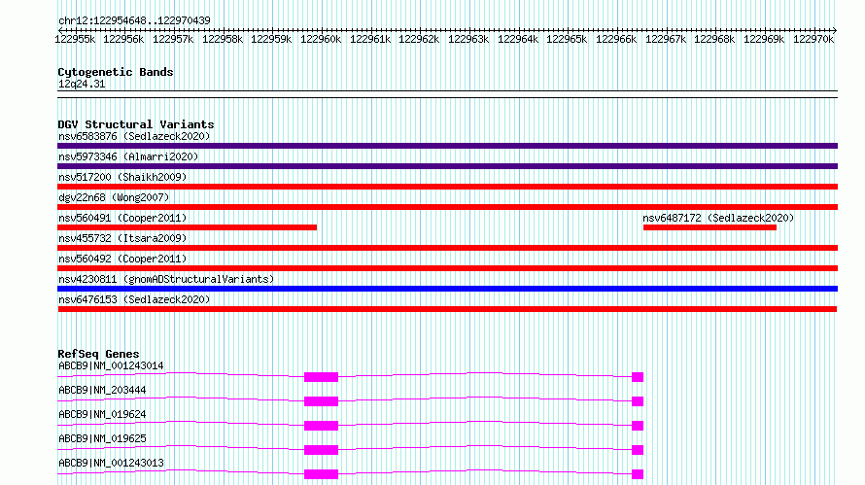Click the ABCB9|NM_019624 transcript label

[x=102, y=414]
